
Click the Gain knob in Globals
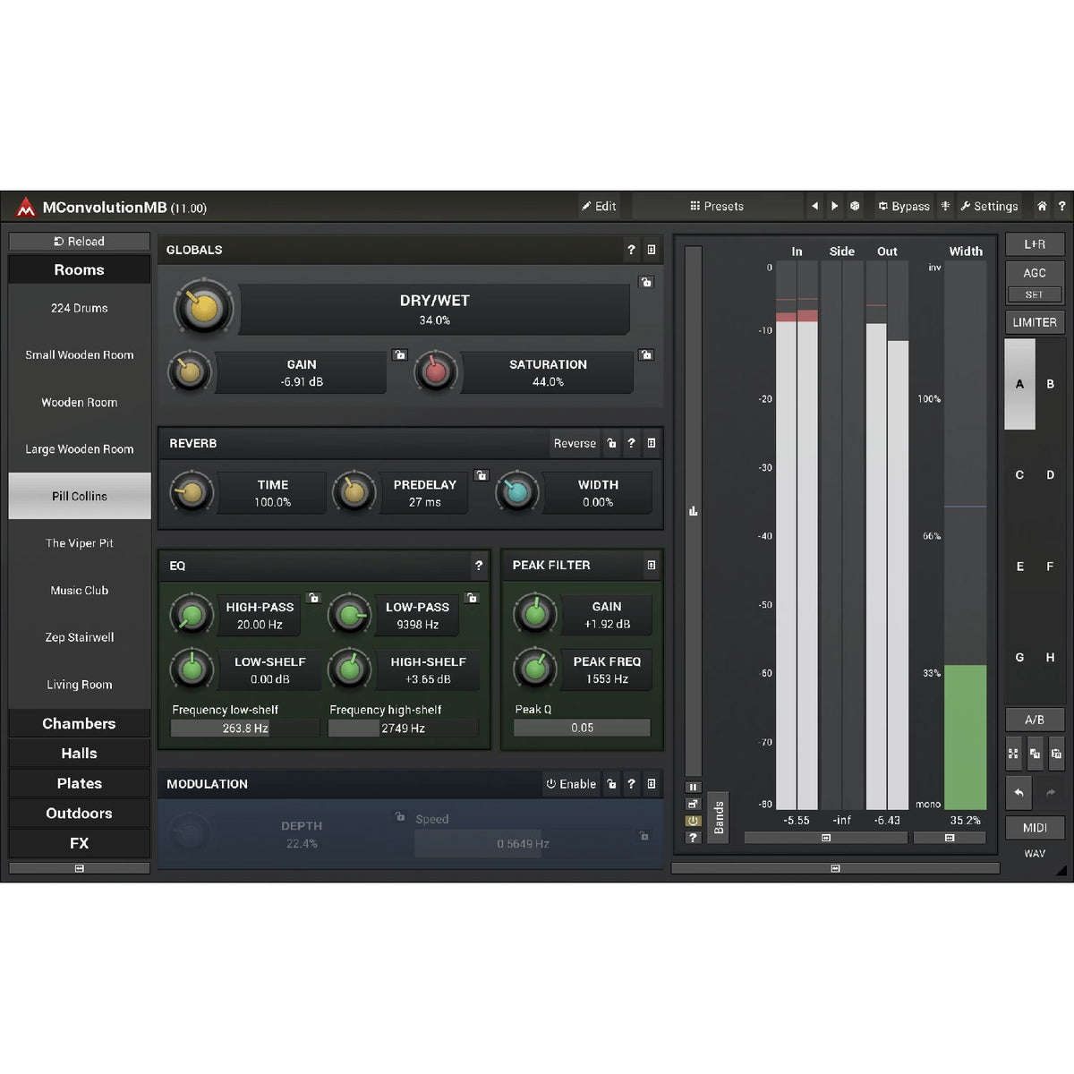pos(190,372)
